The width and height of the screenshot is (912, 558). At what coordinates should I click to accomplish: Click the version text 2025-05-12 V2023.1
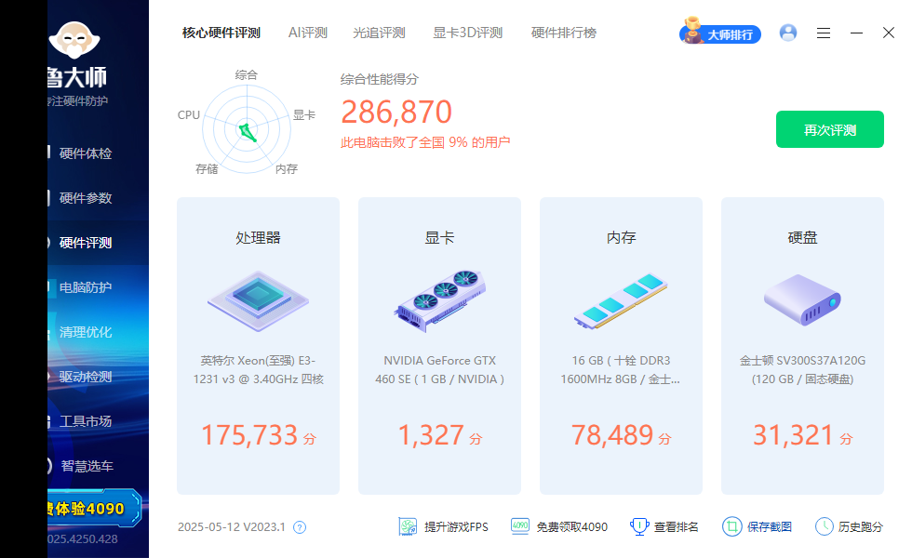(232, 527)
